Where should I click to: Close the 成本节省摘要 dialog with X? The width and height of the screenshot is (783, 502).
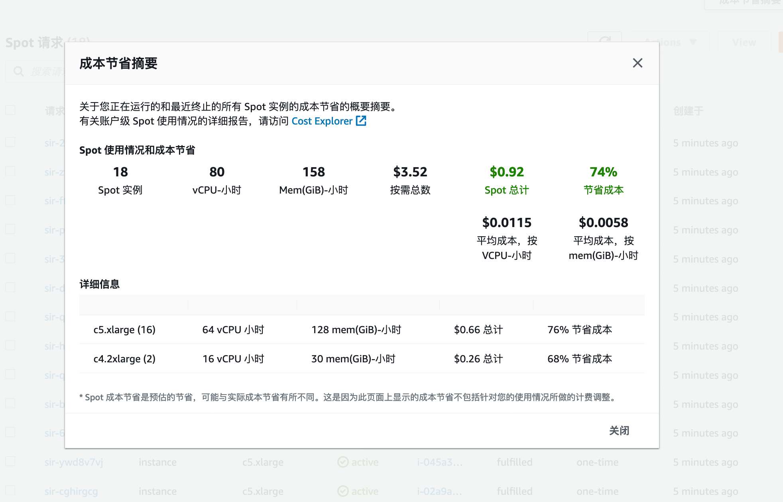pyautogui.click(x=637, y=63)
